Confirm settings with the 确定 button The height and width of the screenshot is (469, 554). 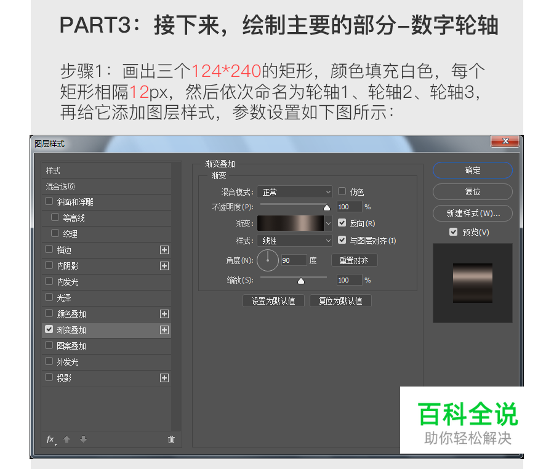point(472,170)
